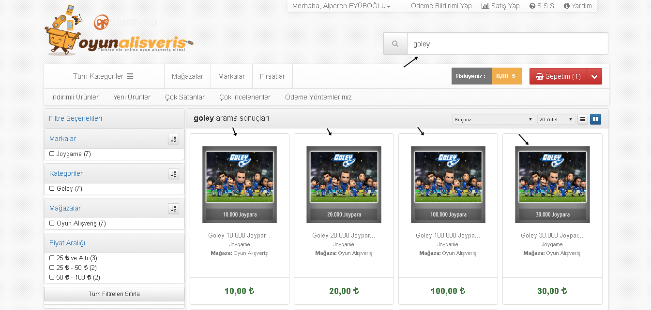Tick the Goley (7) category checkbox
The width and height of the screenshot is (651, 310).
coord(52,188)
